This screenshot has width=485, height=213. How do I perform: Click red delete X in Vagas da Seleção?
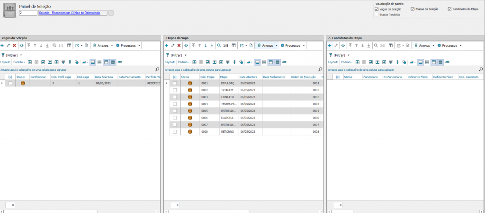(x=14, y=45)
